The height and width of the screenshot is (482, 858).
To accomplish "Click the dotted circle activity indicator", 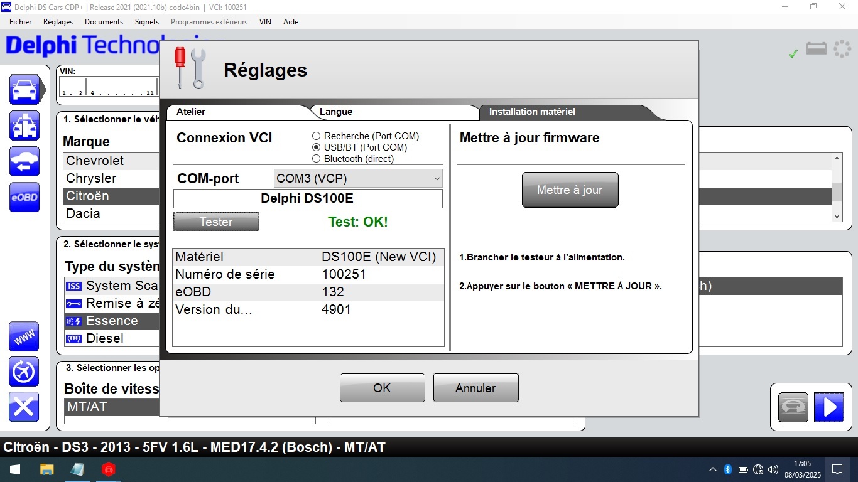I will tap(842, 49).
